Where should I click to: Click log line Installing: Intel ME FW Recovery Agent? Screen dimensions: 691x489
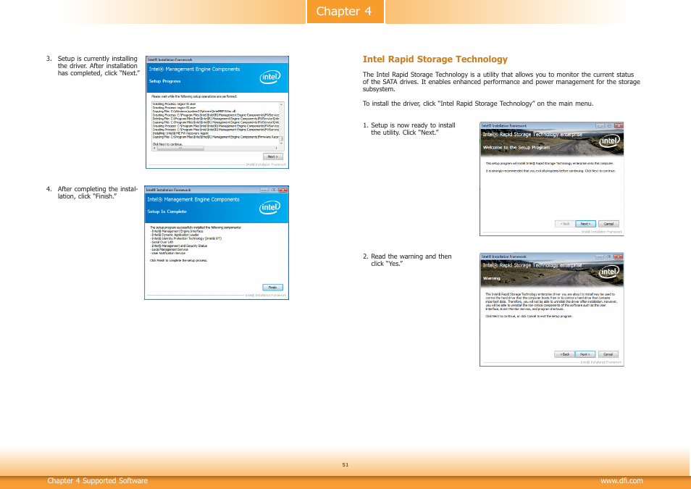(x=180, y=133)
